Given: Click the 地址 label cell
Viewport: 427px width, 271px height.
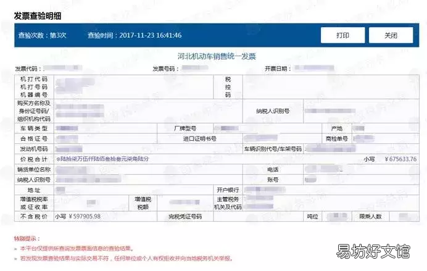Looking at the screenshot, I should click(34, 190).
